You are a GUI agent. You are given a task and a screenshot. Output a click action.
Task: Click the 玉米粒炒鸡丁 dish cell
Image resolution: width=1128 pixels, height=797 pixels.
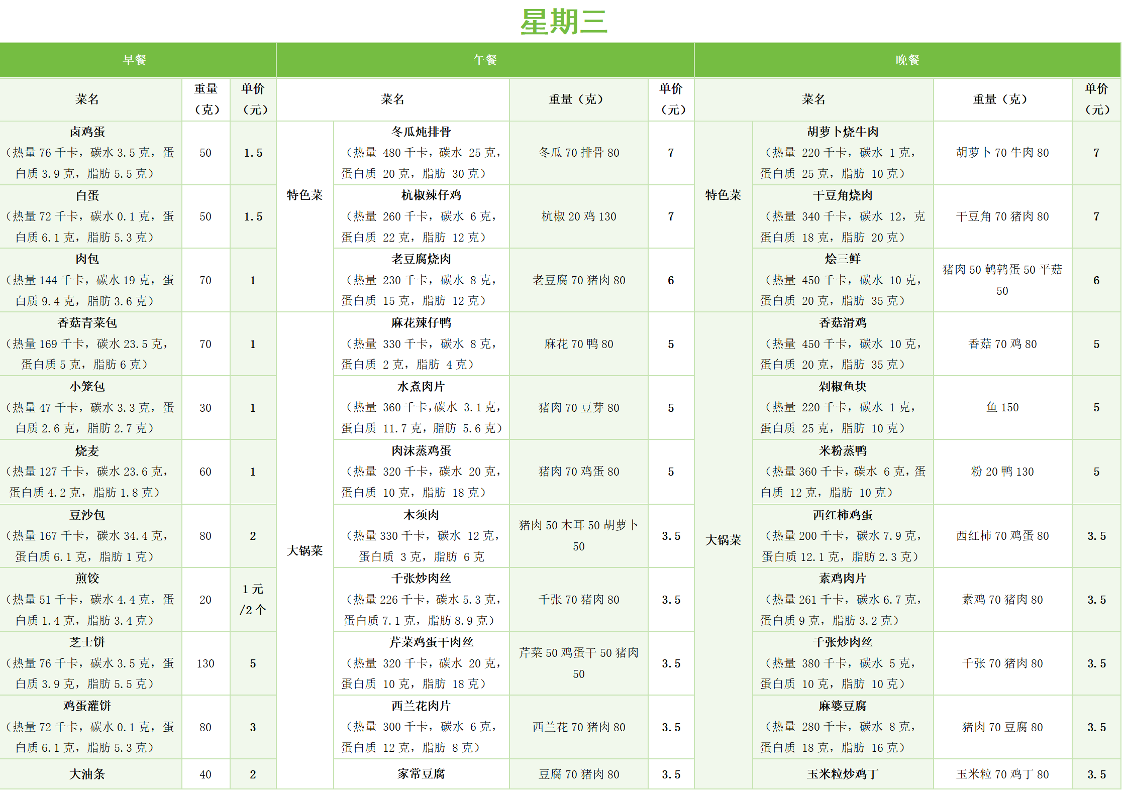pyautogui.click(x=843, y=774)
